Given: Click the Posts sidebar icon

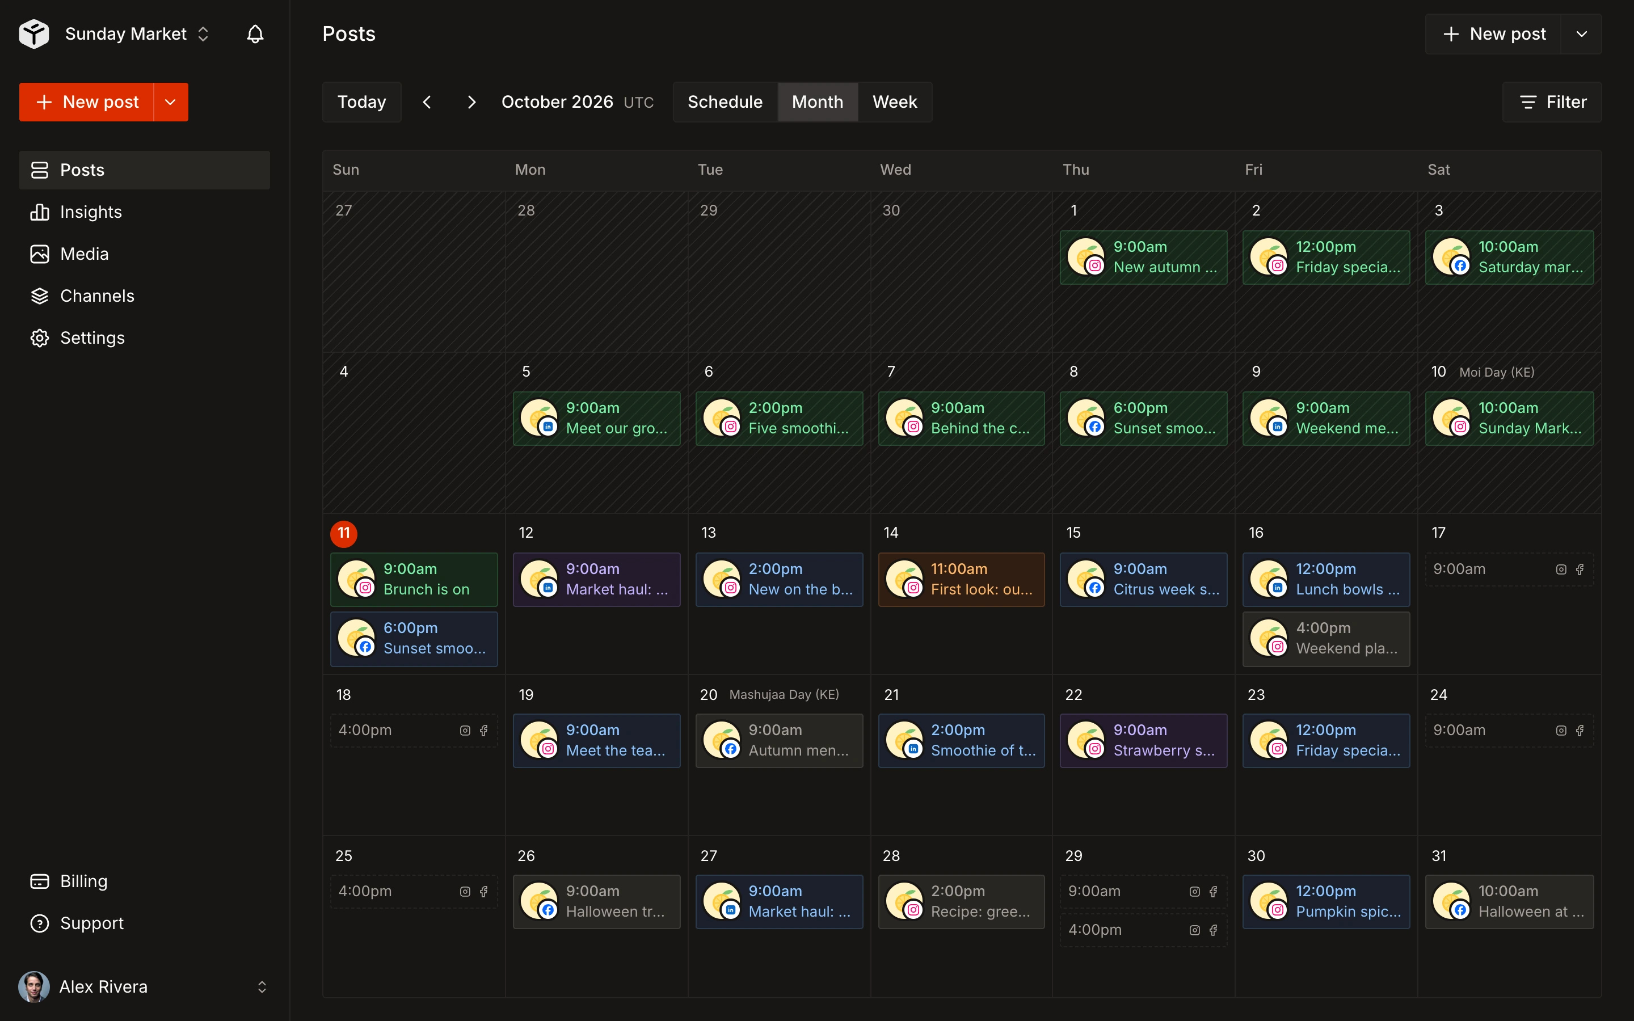Looking at the screenshot, I should 40,170.
